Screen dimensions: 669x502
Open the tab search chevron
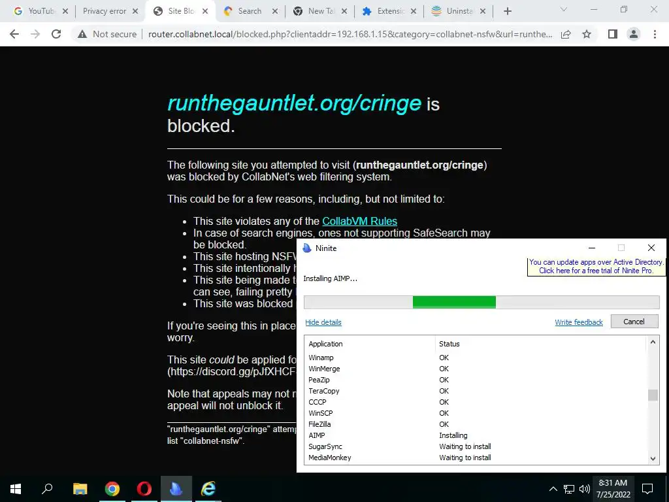pos(564,9)
